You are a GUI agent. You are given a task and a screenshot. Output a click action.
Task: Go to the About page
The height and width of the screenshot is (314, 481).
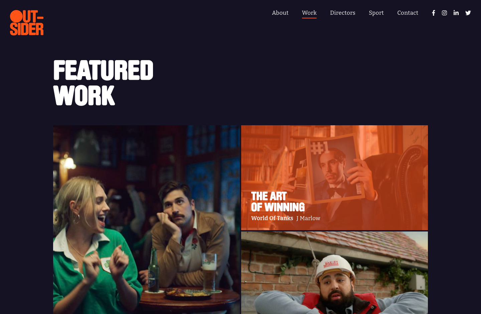pyautogui.click(x=280, y=13)
